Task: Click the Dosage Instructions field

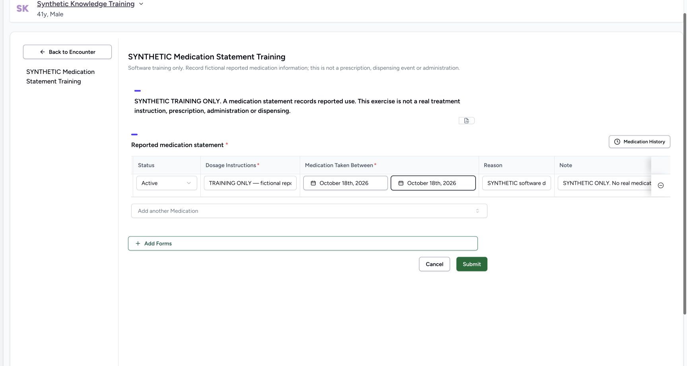Action: tap(250, 183)
